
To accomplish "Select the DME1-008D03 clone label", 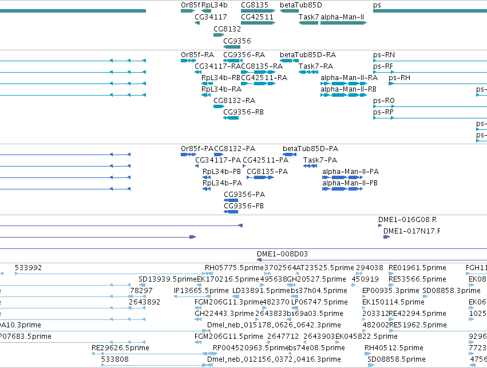I will 282,254.
